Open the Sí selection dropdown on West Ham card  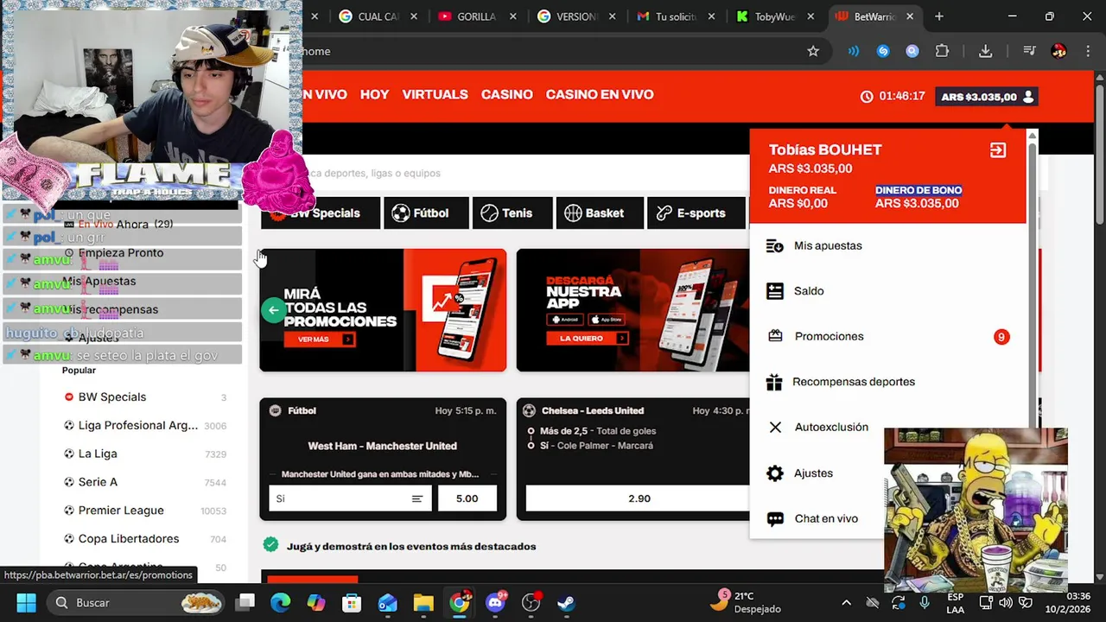coord(350,498)
